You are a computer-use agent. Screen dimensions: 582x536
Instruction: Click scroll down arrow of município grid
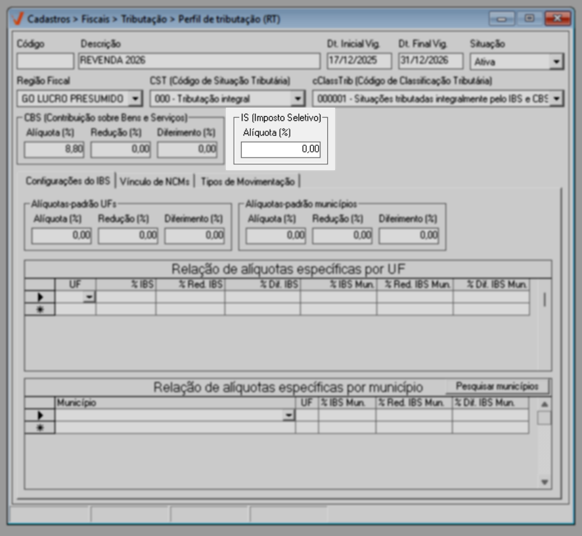[544, 482]
